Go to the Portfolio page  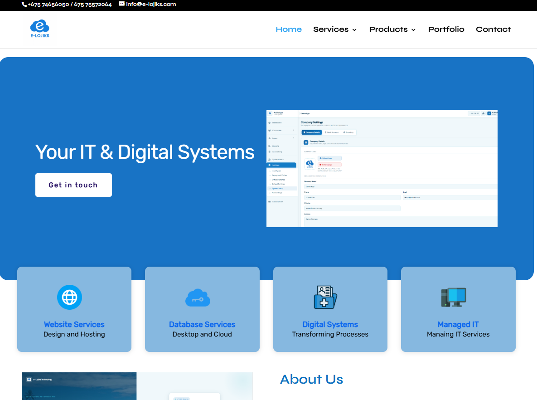pos(446,29)
